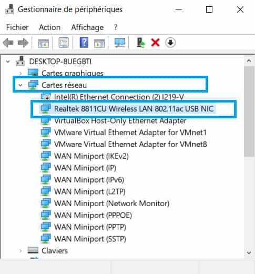Select WAN Miniport (PPTP)
255x274 pixels.
90,227
